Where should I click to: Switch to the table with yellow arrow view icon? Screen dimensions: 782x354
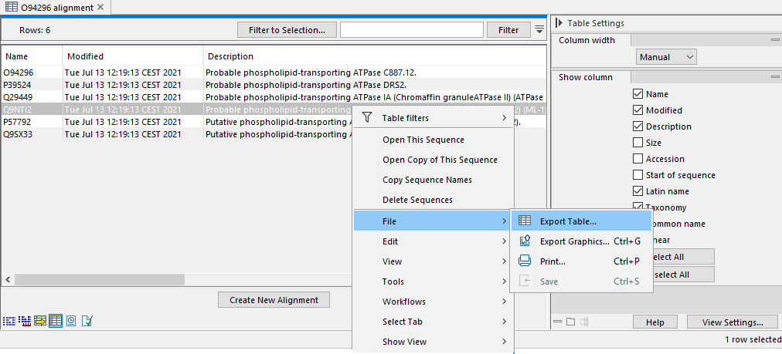(40, 321)
